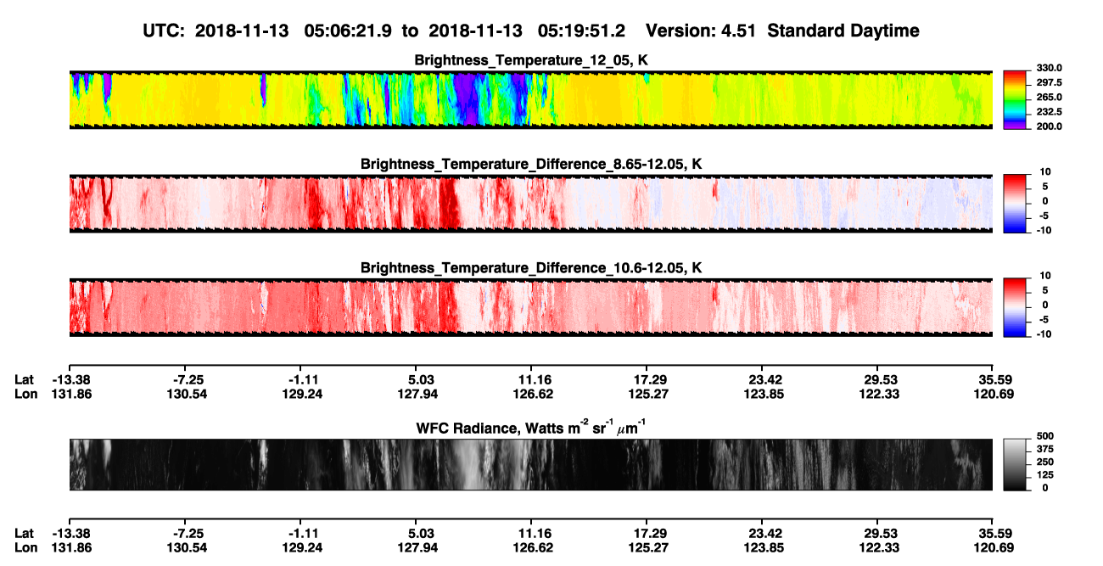Click the 330.0 colorbar label
The image size is (1103, 566).
[1050, 69]
